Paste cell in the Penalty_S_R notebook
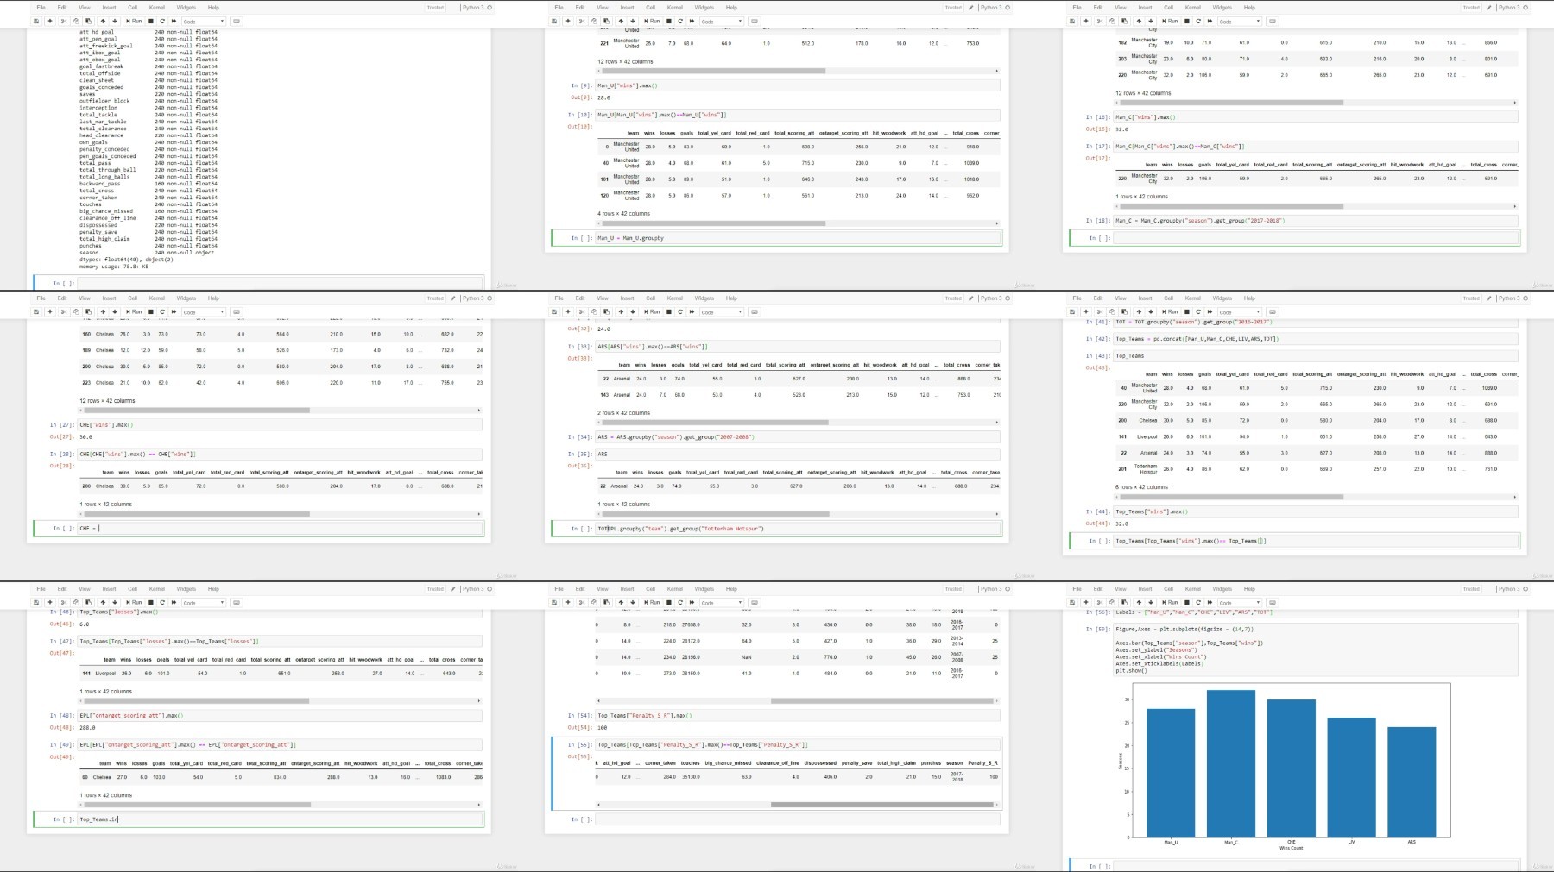This screenshot has width=1554, height=872. coord(606,602)
